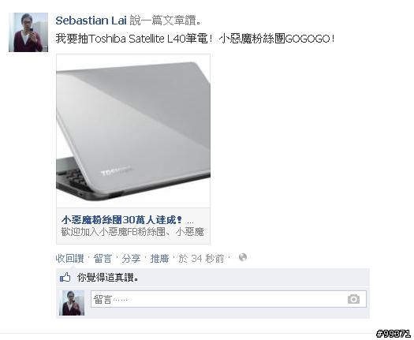Click the Toshiba logo on the laptop lid

coord(117,171)
